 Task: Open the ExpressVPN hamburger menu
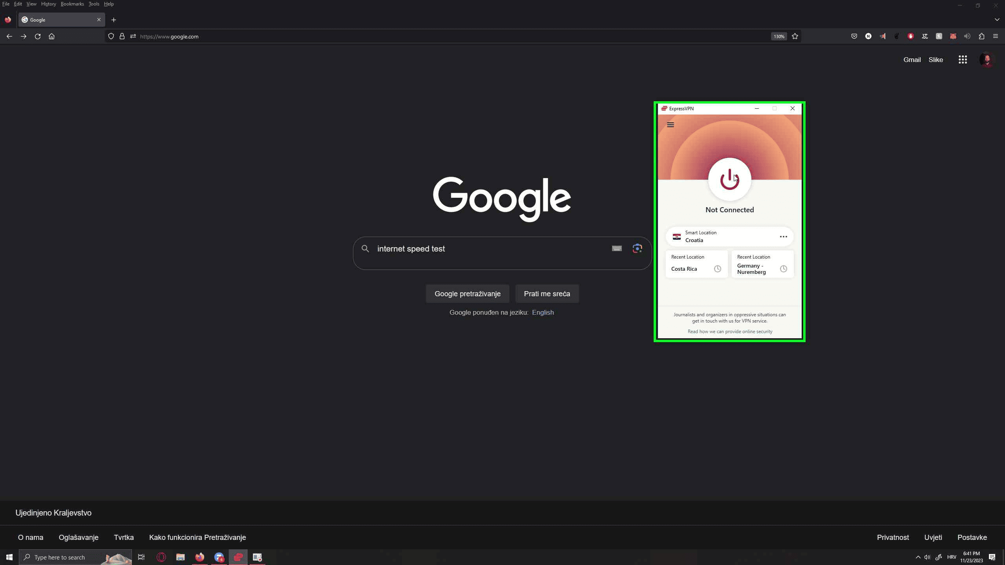tap(670, 125)
